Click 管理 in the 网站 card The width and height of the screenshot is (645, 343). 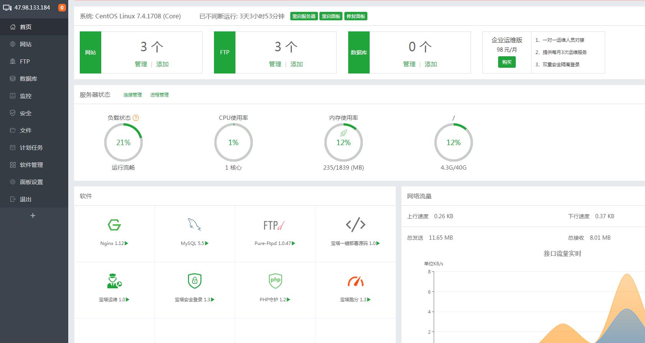coord(141,64)
